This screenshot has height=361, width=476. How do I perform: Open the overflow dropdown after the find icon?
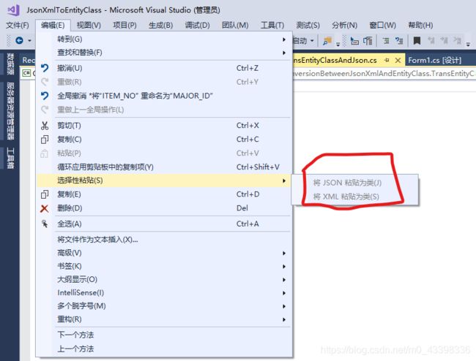pyautogui.click(x=338, y=45)
